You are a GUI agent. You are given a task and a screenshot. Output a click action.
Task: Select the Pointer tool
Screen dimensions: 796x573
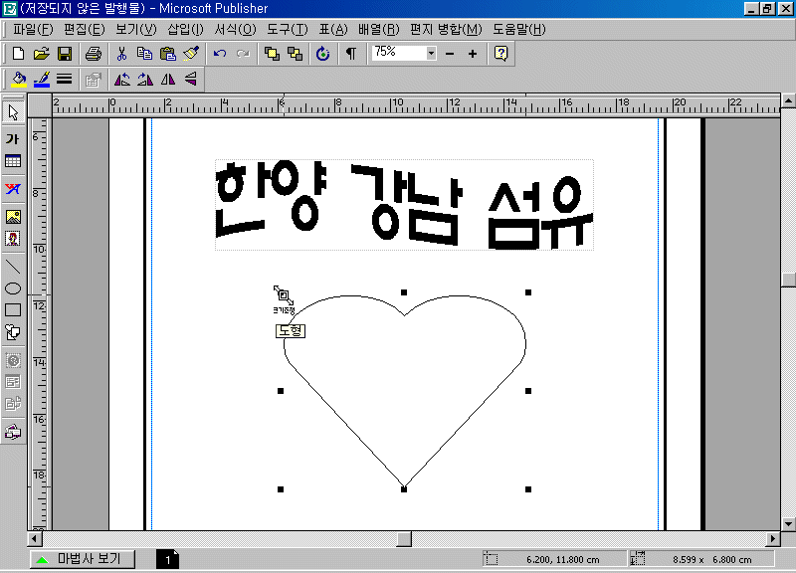coord(13,112)
